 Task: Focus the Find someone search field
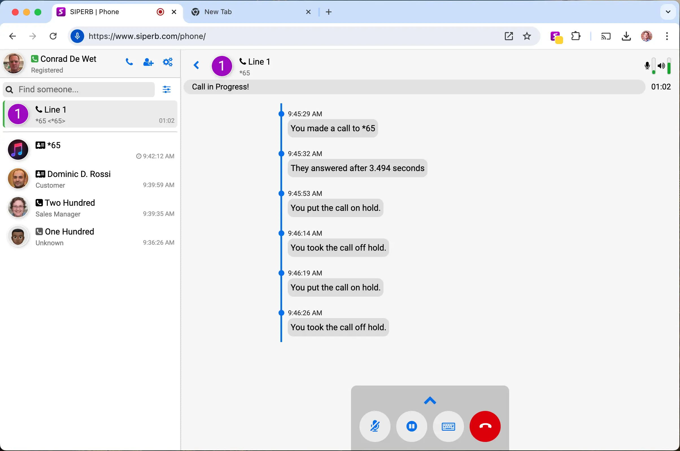click(x=84, y=89)
